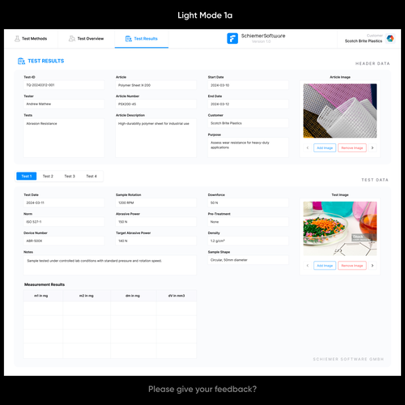
Task: Open the Test Methods tab
Action: pos(31,39)
